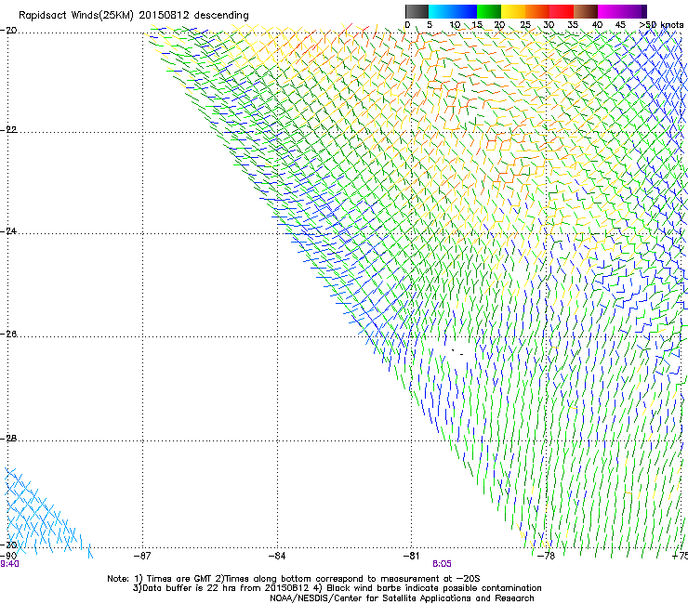
Task: Click the "-87" longitude axis label
Action: coord(142,556)
